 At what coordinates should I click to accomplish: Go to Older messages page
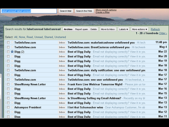(163, 33)
